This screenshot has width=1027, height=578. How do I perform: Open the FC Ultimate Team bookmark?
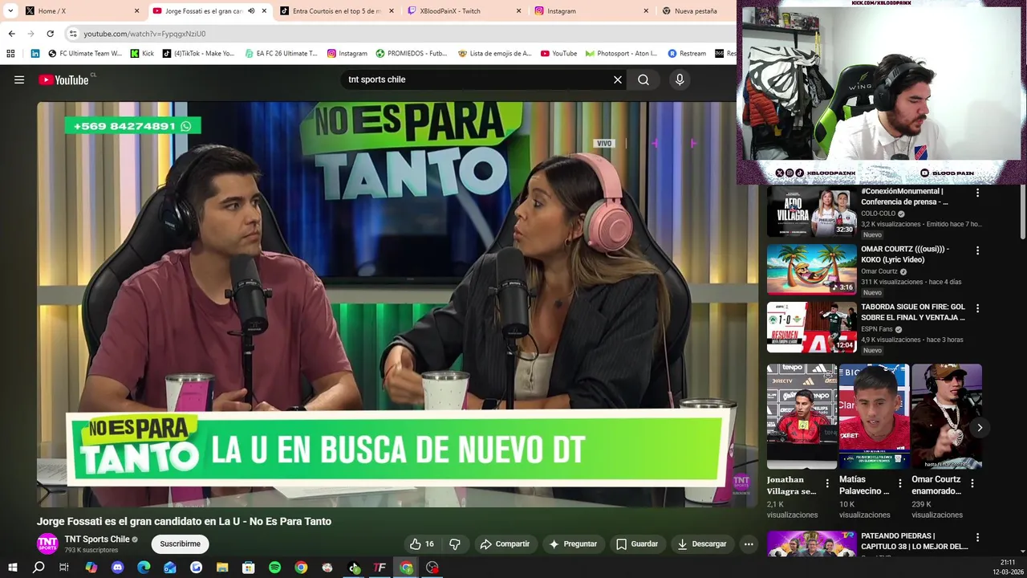point(85,54)
